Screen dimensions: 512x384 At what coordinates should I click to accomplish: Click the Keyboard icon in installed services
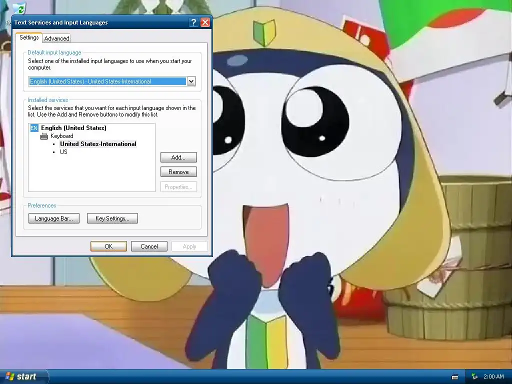[x=44, y=136]
